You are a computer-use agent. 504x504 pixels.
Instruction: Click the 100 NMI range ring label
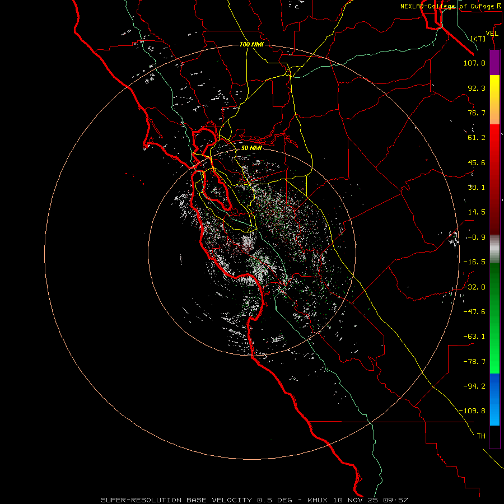pyautogui.click(x=251, y=44)
